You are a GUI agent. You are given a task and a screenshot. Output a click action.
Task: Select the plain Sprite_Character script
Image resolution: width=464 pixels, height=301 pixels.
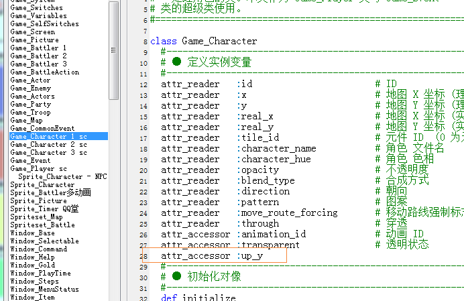point(42,184)
